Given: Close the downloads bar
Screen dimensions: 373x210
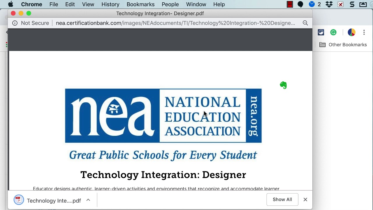Looking at the screenshot, I should [305, 199].
